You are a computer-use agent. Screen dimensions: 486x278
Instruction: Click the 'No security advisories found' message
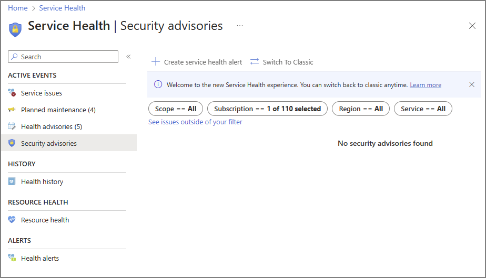(x=385, y=143)
